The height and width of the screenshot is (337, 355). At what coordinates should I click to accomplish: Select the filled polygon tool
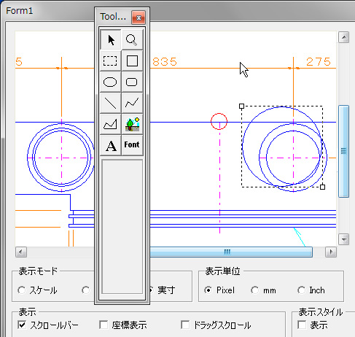click(111, 124)
